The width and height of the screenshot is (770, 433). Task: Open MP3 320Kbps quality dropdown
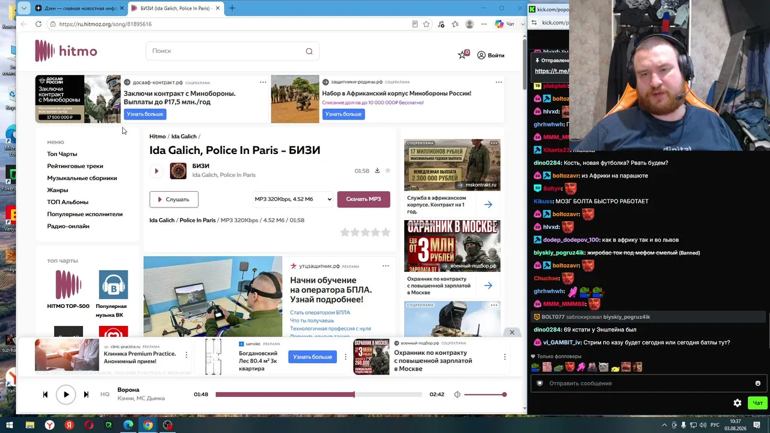click(x=293, y=199)
